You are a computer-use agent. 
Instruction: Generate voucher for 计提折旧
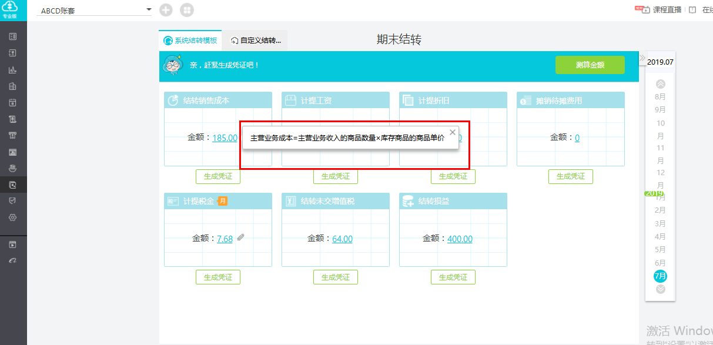coord(453,176)
